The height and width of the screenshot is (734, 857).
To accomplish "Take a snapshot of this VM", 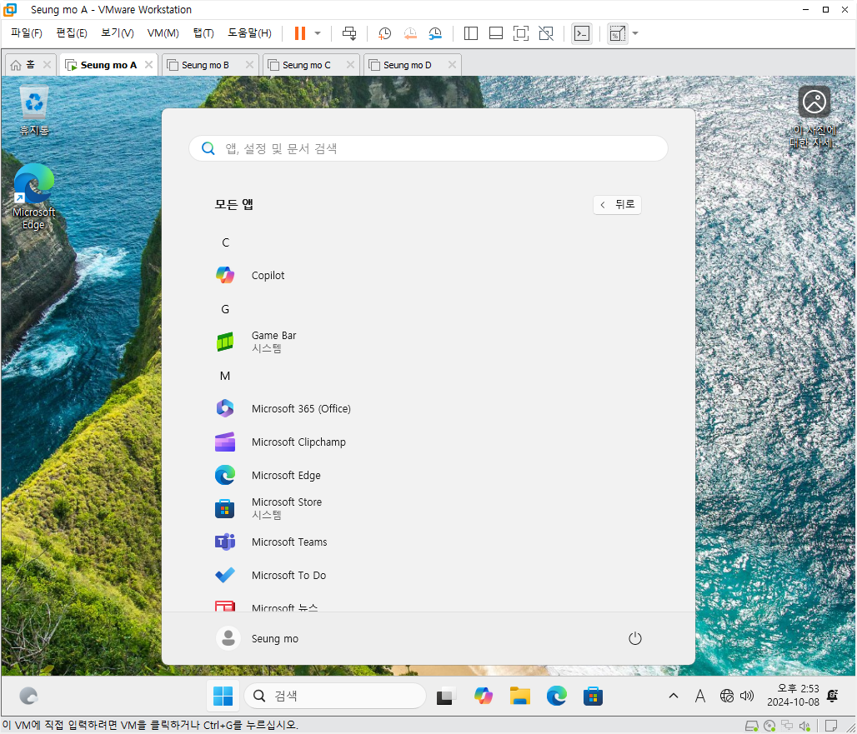I will click(385, 33).
